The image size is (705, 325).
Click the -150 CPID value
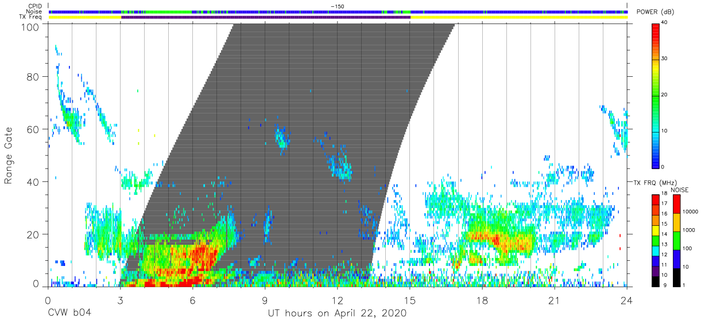tap(337, 6)
